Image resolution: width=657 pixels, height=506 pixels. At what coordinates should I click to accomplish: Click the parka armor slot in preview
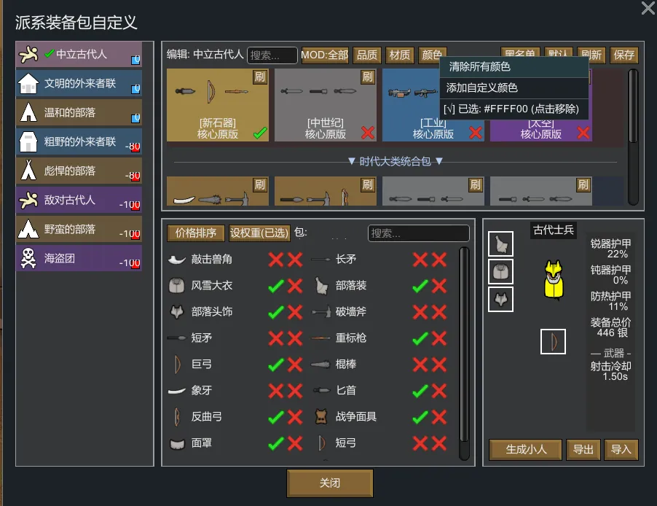500,271
